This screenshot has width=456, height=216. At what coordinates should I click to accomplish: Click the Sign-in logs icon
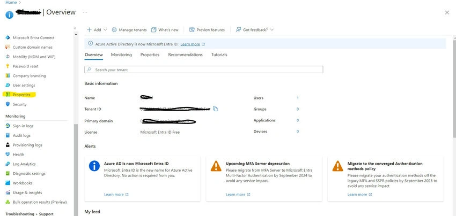[8, 126]
